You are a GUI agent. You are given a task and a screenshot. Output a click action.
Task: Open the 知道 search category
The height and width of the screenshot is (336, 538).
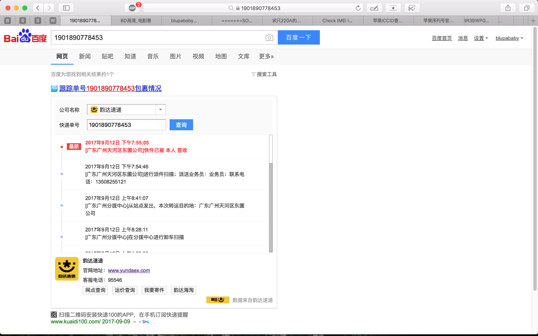coord(130,56)
